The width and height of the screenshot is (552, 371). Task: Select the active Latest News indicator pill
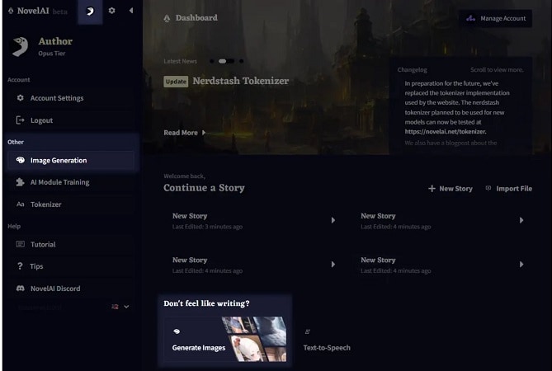(x=226, y=61)
